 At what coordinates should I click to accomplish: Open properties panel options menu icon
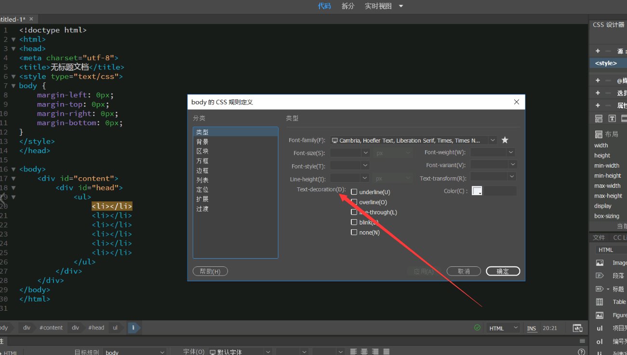point(582,341)
